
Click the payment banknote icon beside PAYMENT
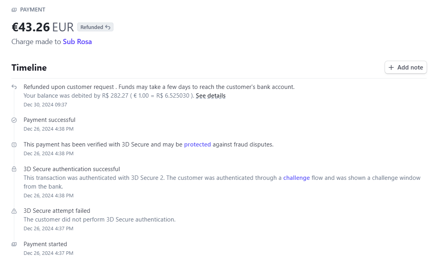click(x=14, y=10)
